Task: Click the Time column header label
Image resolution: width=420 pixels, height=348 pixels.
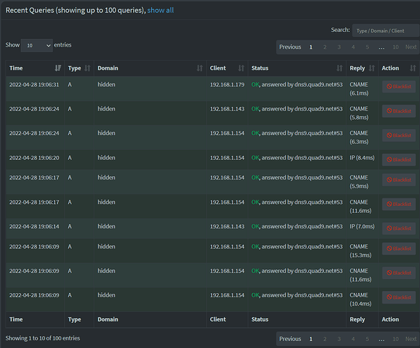Action: tap(16, 68)
